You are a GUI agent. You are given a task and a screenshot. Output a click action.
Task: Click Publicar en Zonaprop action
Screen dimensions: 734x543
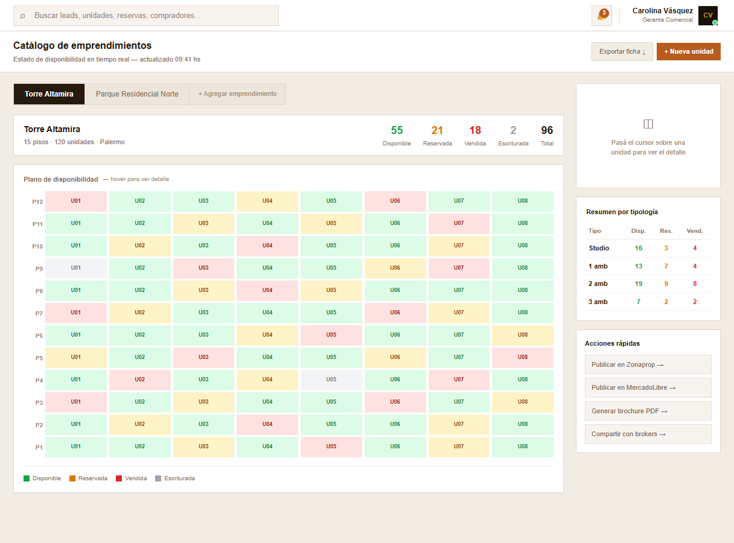tap(648, 364)
